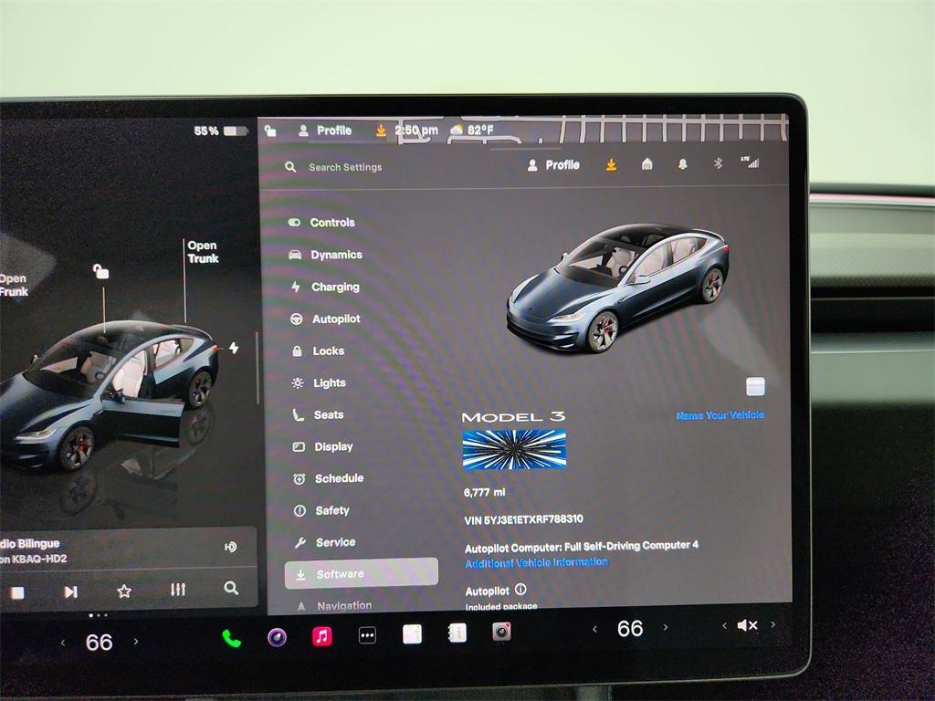The width and height of the screenshot is (935, 701).
Task: Open the purple Camera app icon
Action: tap(277, 637)
